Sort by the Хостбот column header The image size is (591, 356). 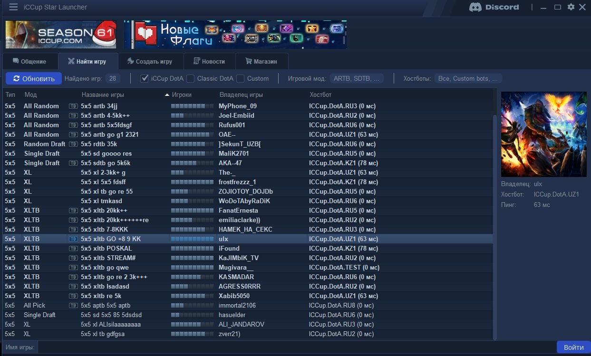coord(320,95)
